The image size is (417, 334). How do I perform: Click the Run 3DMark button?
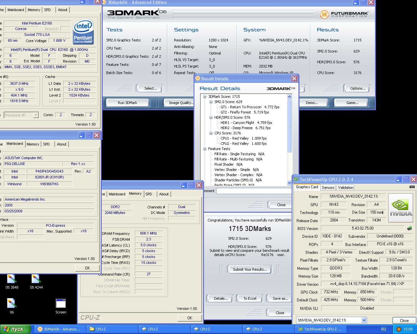(x=127, y=103)
